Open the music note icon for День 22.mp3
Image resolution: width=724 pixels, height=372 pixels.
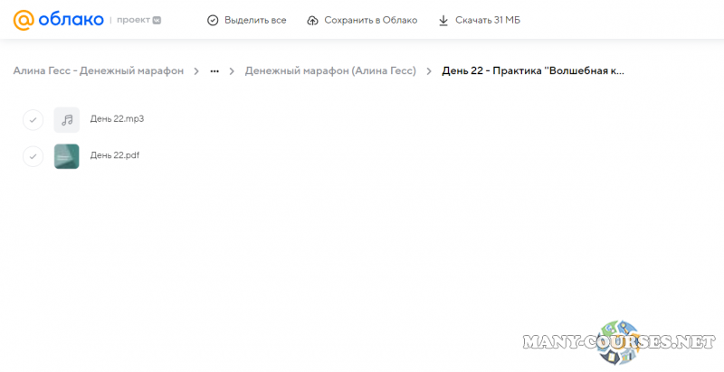click(66, 119)
